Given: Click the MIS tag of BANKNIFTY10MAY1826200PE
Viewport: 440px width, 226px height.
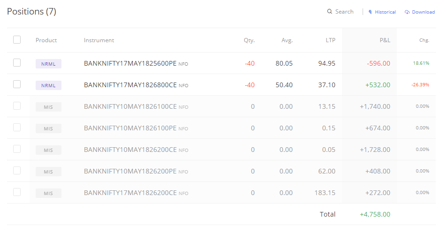Looking at the screenshot, I should click(x=48, y=172).
